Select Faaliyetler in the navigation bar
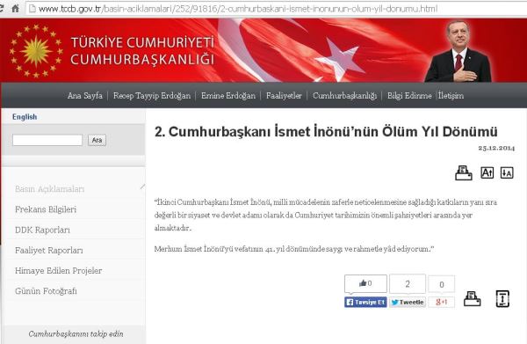Image resolution: width=527 pixels, height=344 pixels. click(x=284, y=96)
